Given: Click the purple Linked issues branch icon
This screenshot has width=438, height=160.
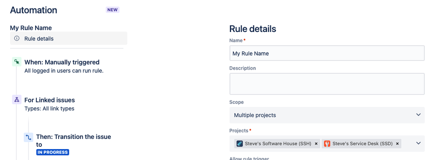Looking at the screenshot, I should pyautogui.click(x=17, y=100).
